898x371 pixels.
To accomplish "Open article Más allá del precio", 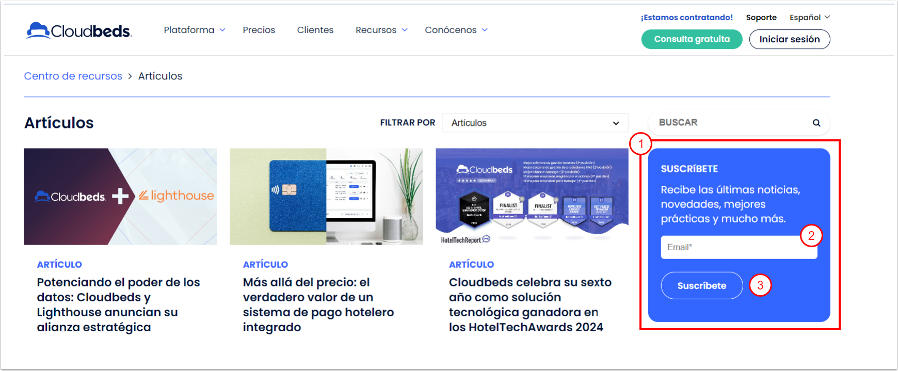I will 318,304.
